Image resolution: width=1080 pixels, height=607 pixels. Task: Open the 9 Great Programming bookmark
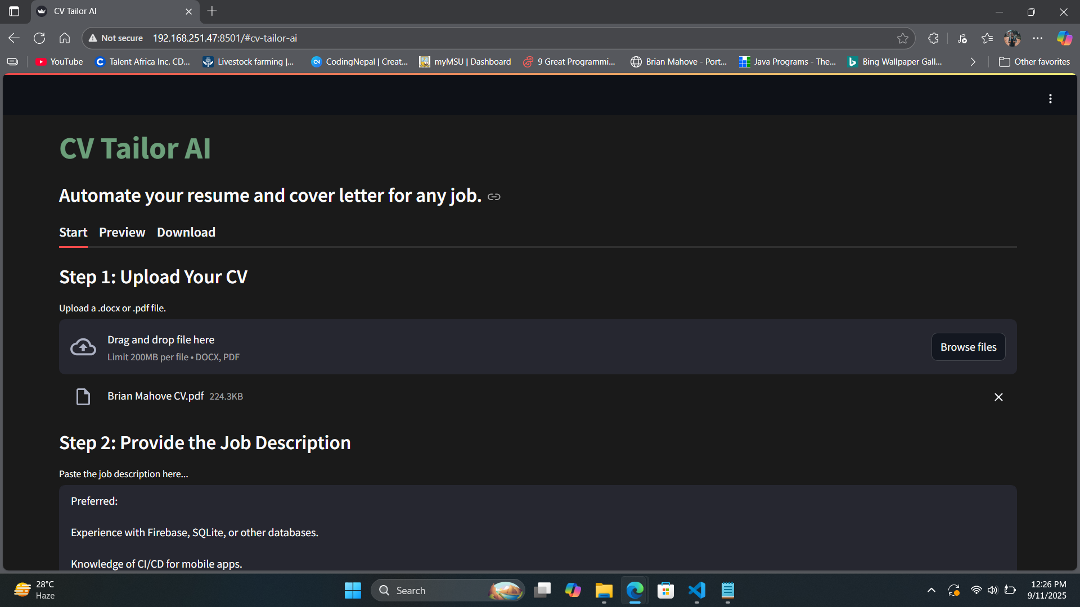pos(569,62)
